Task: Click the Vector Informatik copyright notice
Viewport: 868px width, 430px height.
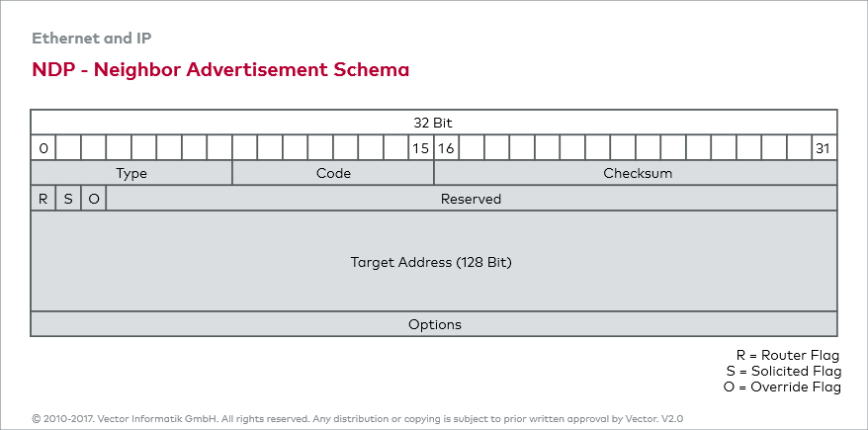Action: 357,419
